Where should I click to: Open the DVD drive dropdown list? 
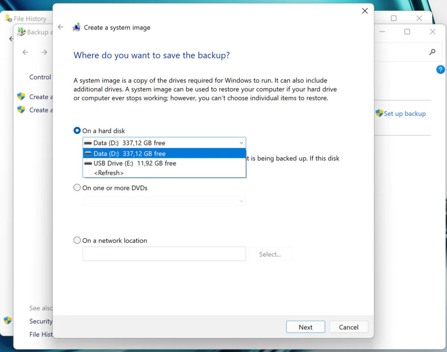[x=241, y=201]
